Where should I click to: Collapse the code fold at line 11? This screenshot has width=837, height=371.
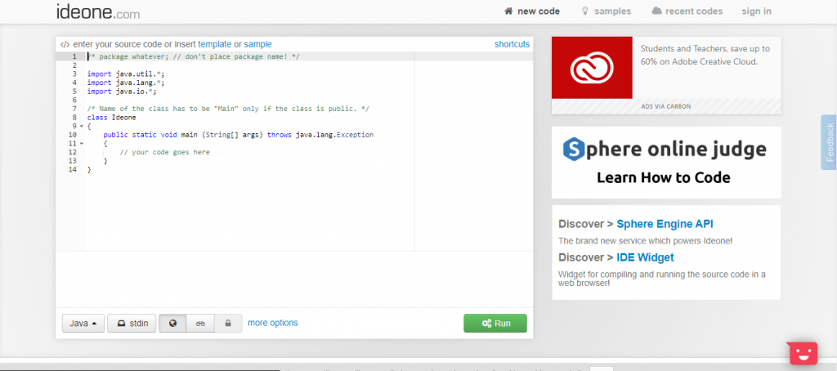click(x=81, y=144)
